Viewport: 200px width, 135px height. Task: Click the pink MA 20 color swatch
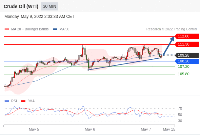pos(7,29)
